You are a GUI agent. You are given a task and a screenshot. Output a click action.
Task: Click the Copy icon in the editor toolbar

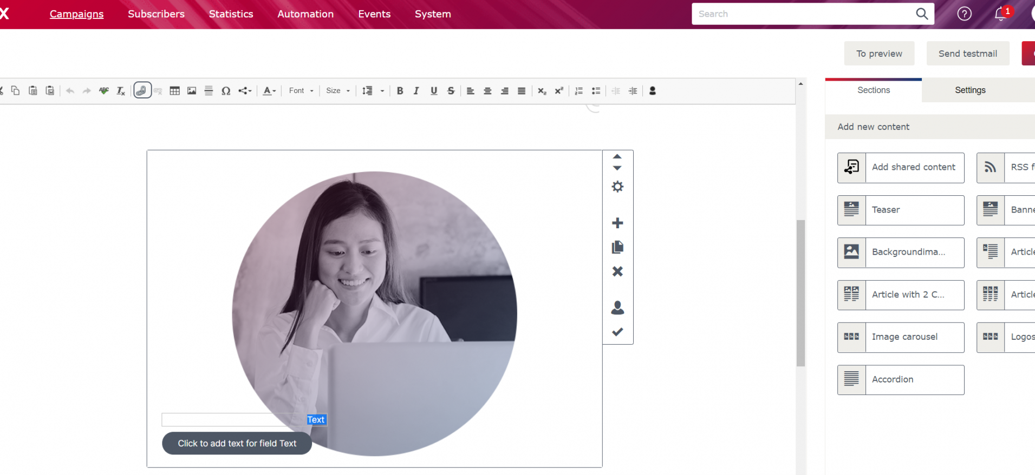(x=16, y=91)
